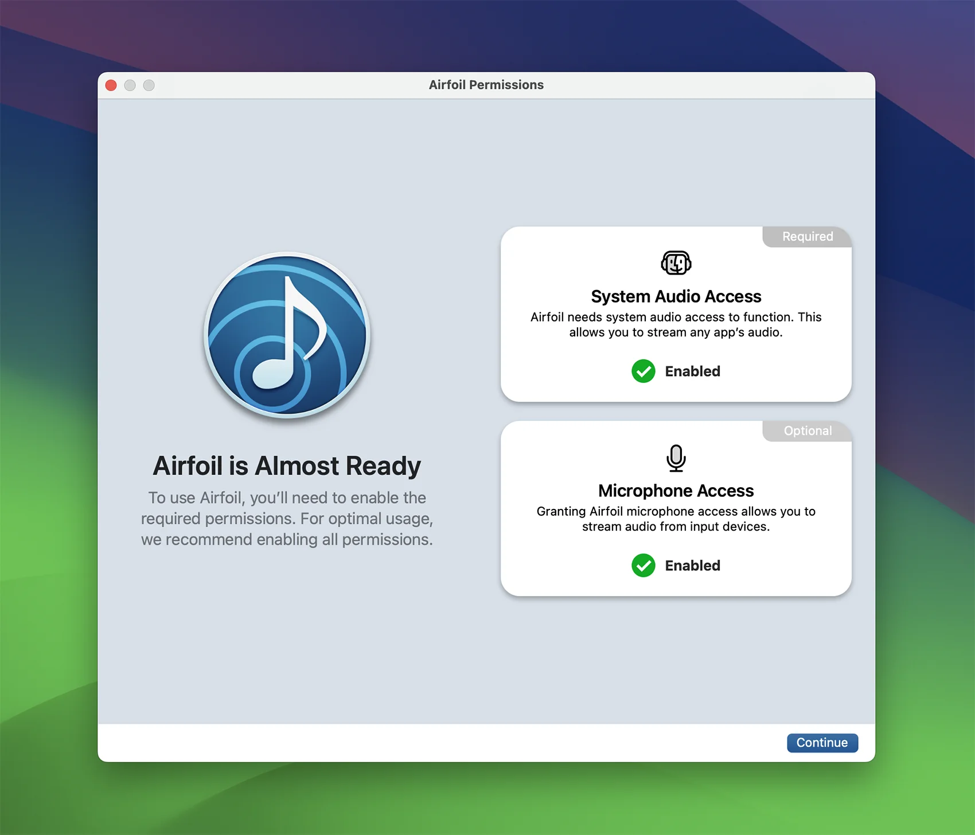
Task: Click the Airfoil is Almost Ready heading
Action: click(x=287, y=466)
